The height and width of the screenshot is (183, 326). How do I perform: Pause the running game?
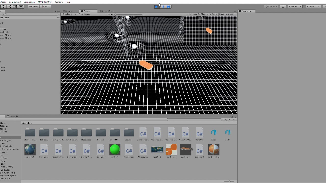pos(162,7)
